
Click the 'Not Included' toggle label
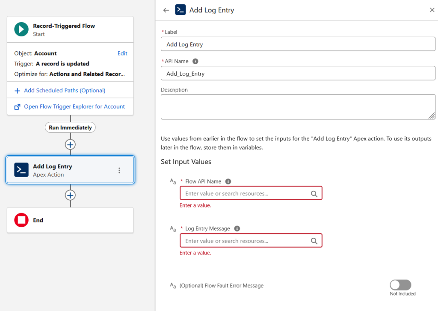(402, 294)
